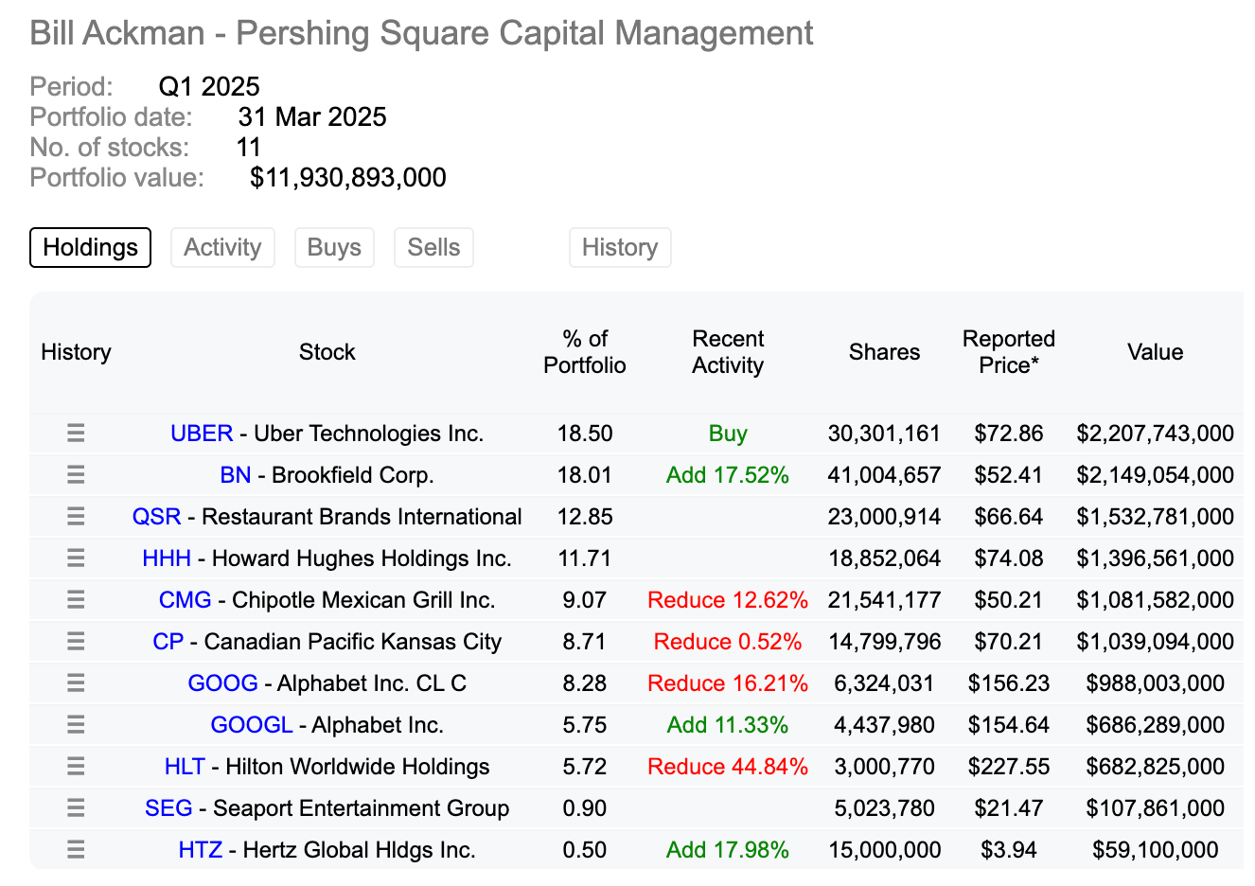Open history icon for SEG row

coord(76,808)
